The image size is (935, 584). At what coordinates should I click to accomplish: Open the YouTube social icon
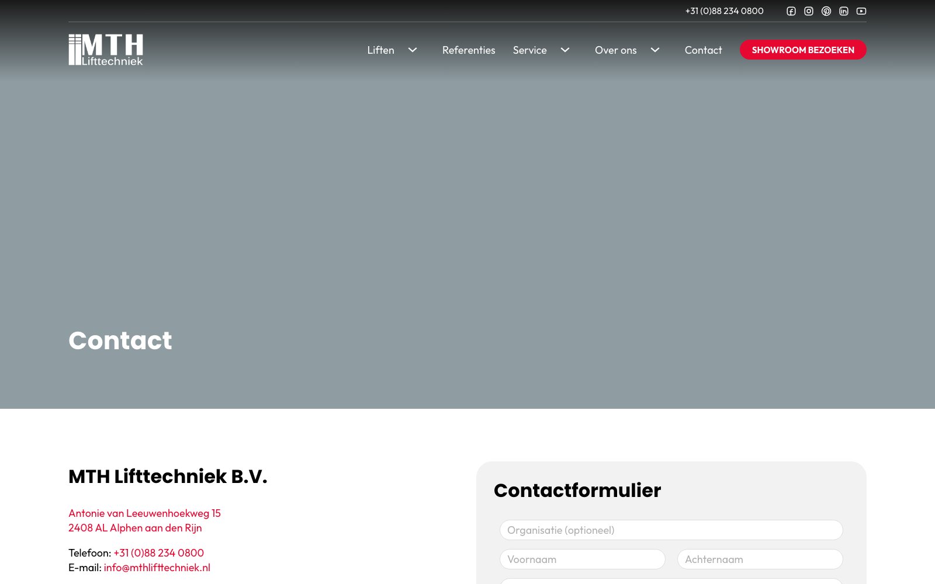[861, 11]
